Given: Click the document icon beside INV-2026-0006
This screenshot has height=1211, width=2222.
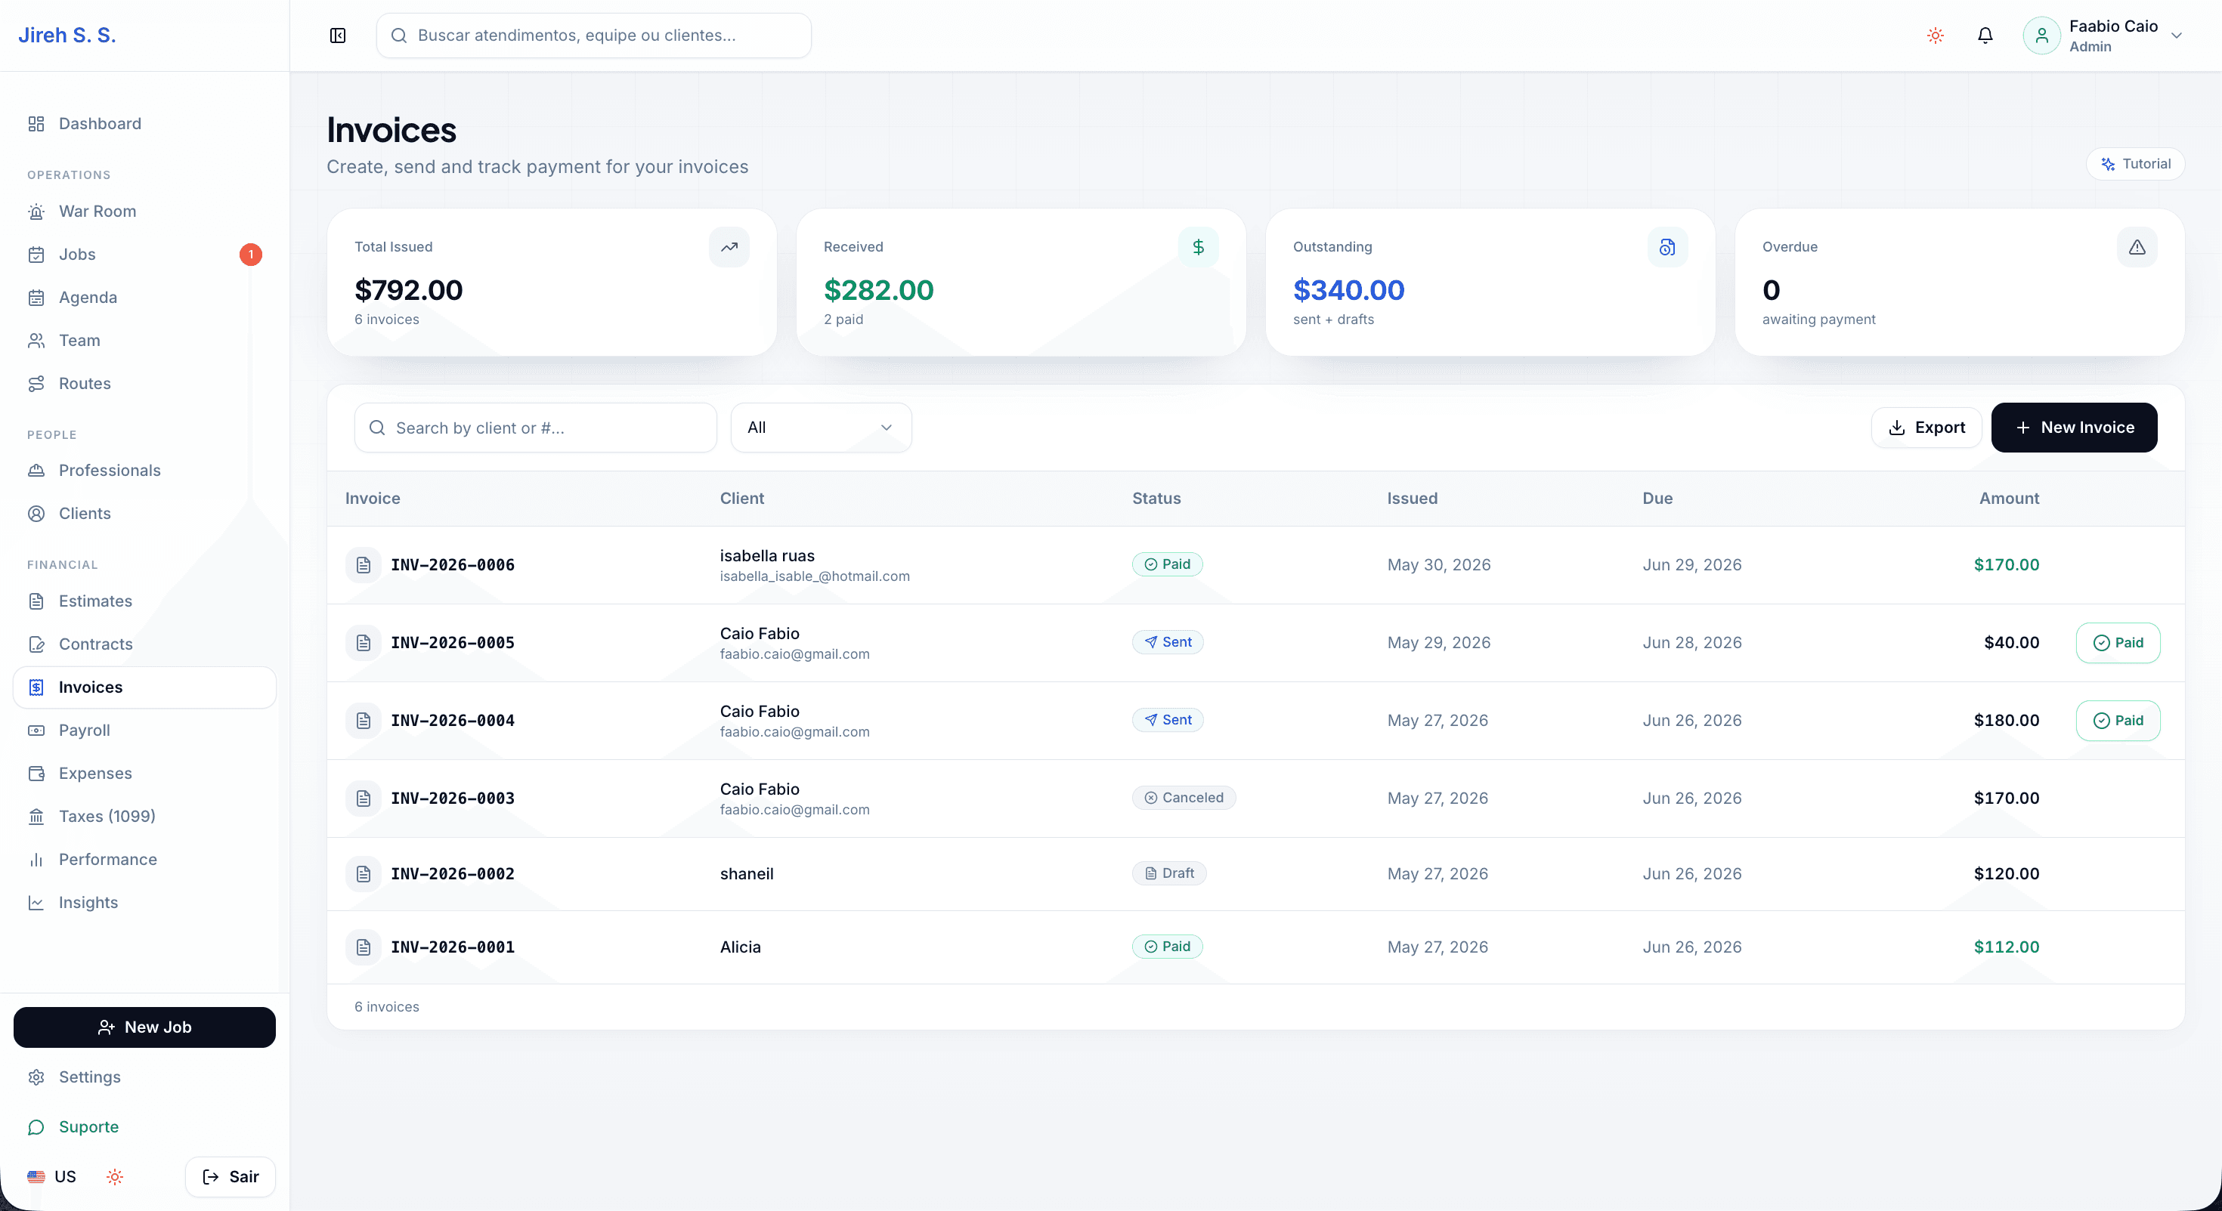Looking at the screenshot, I should point(363,564).
